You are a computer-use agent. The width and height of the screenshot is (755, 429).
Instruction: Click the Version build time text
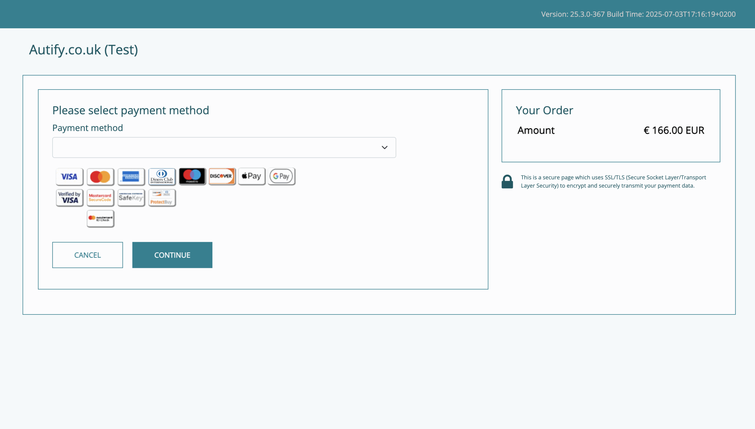638,14
